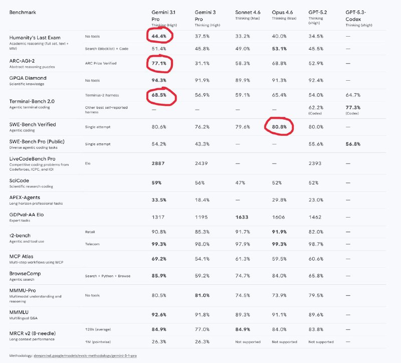The width and height of the screenshot is (401, 363).
Task: Select the BrowseComp benchmark name
Action: click(x=25, y=273)
